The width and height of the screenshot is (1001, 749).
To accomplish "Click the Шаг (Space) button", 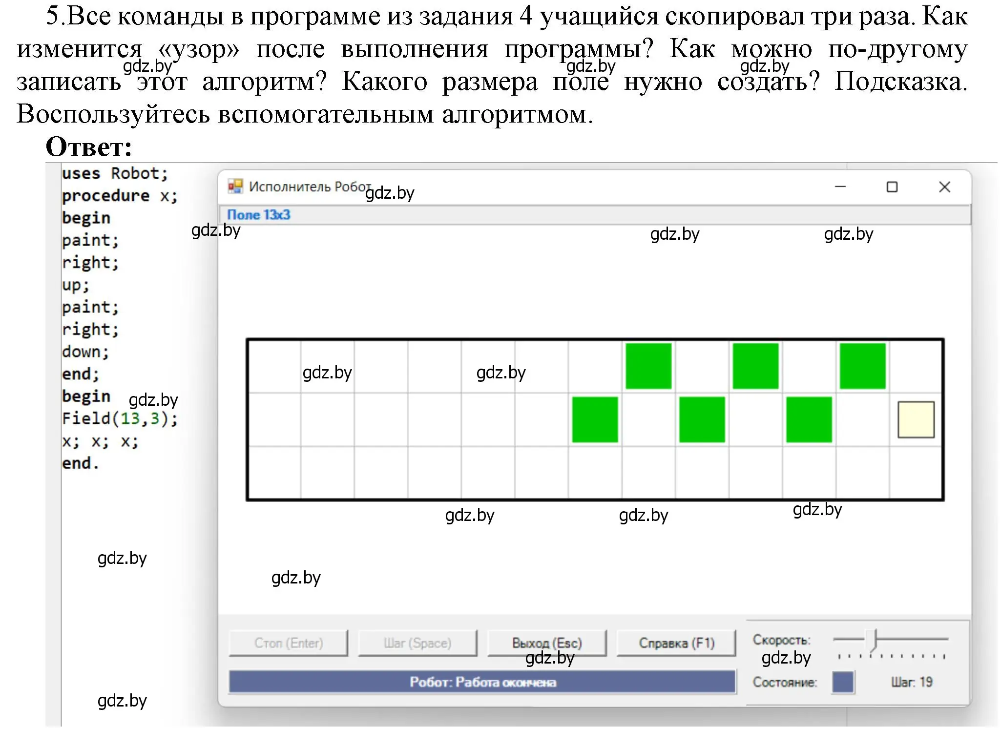I will tap(417, 643).
